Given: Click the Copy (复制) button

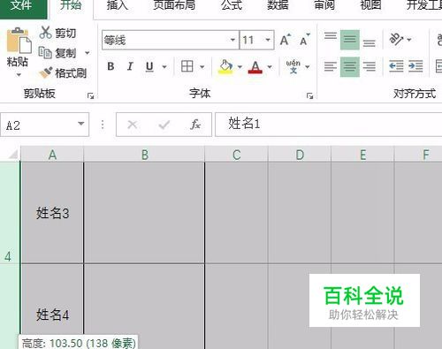Looking at the screenshot, I should [57, 53].
